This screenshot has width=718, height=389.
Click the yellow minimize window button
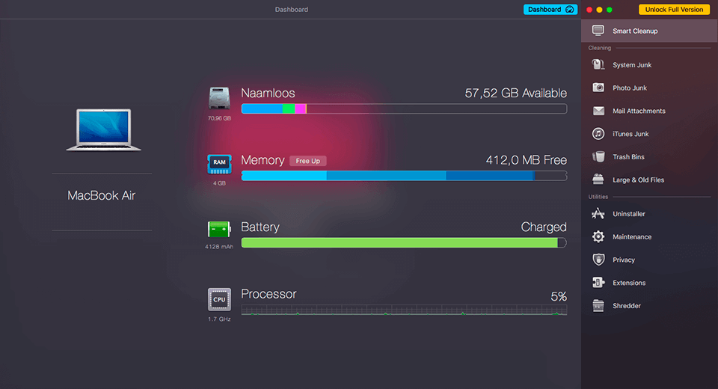click(599, 10)
